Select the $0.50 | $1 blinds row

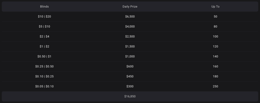[130, 57]
